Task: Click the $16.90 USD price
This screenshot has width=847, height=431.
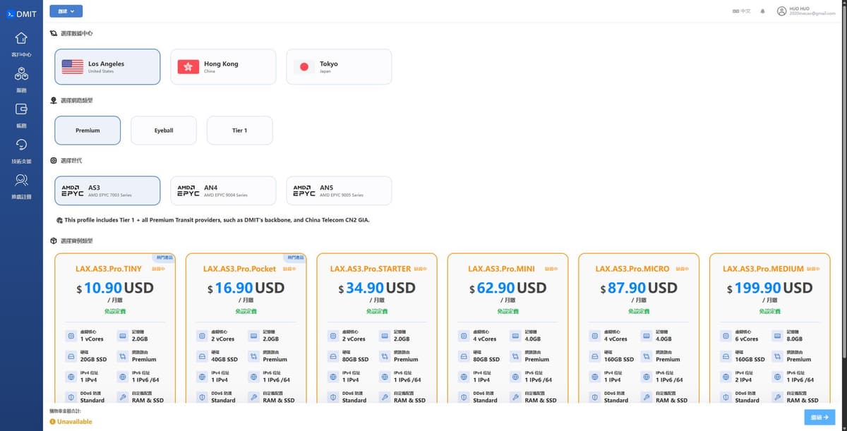Action: [246, 288]
